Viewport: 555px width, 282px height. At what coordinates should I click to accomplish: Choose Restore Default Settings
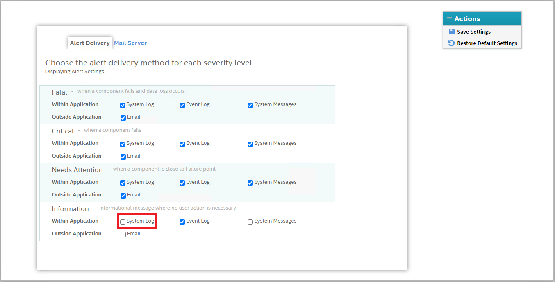487,43
